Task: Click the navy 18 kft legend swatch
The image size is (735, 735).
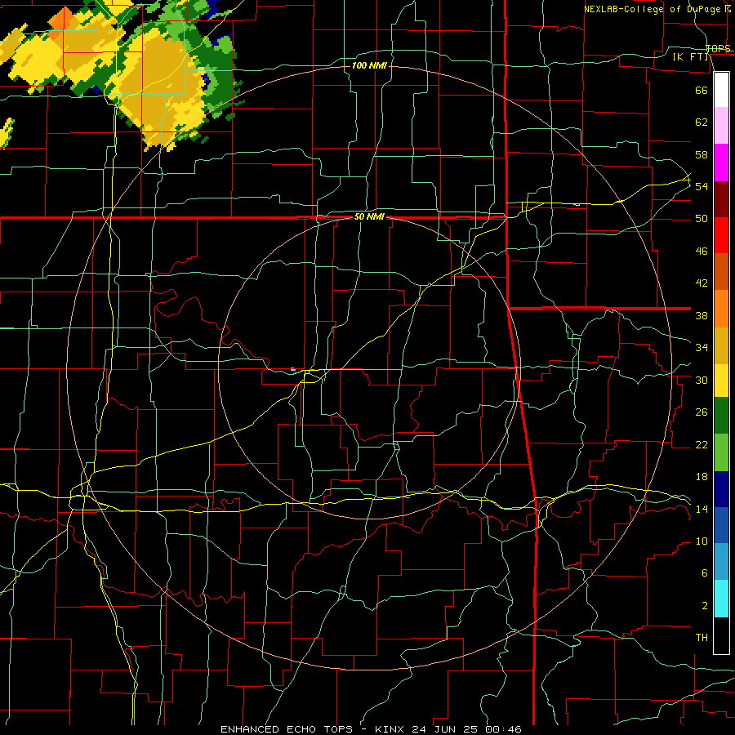Action: click(721, 489)
